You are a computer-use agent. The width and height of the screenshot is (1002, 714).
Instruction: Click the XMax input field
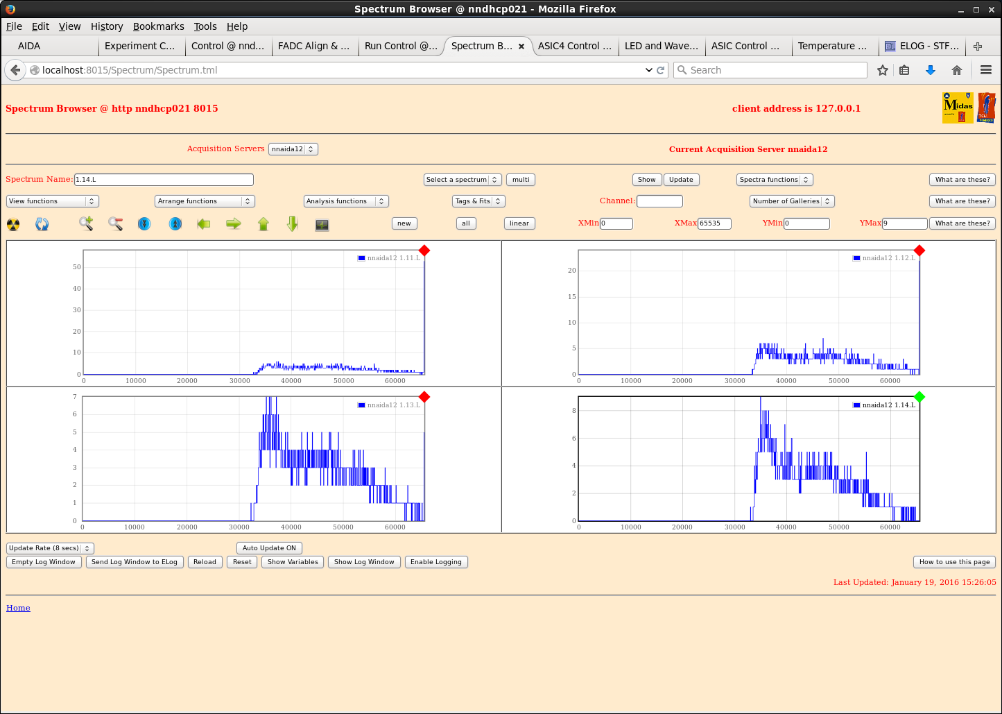(x=714, y=223)
